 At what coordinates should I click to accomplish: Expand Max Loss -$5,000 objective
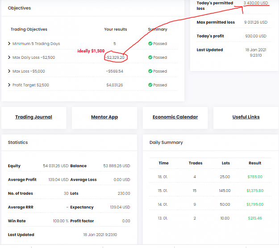pos(9,71)
